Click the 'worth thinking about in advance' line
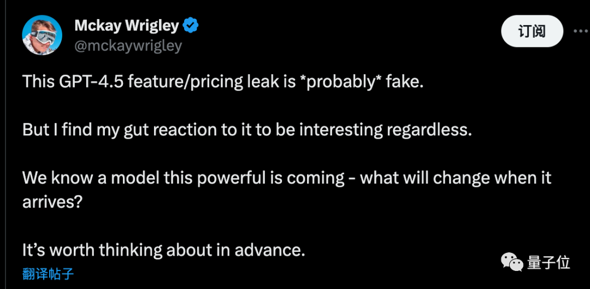Image resolution: width=590 pixels, height=289 pixels. coord(163,250)
